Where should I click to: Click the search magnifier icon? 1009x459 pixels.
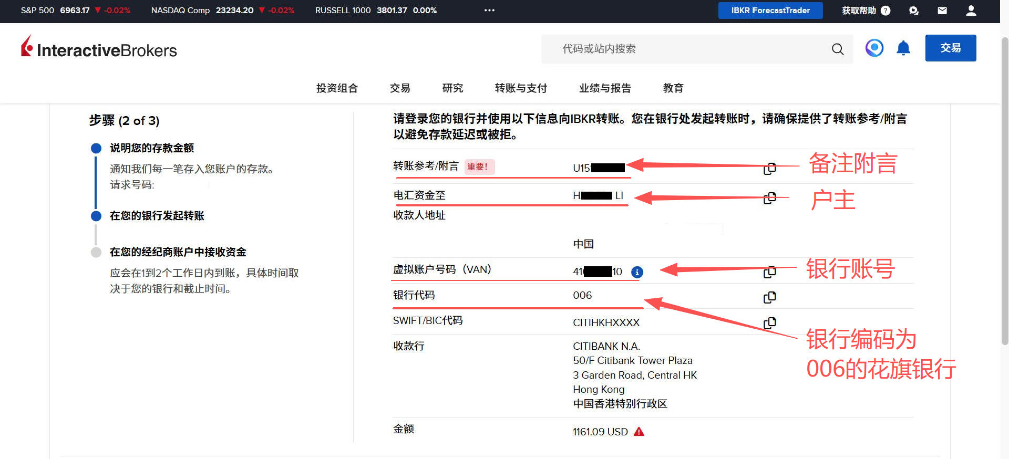click(x=838, y=49)
